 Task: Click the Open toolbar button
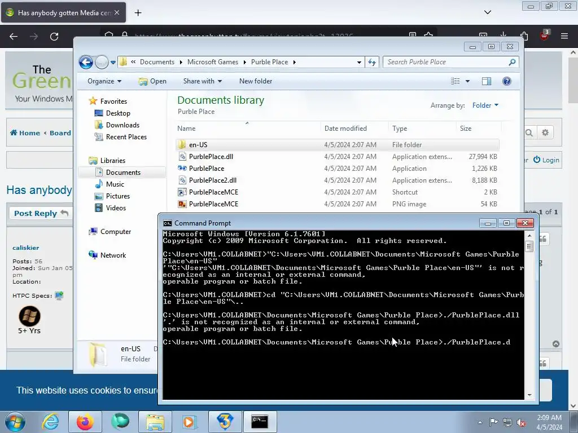[x=152, y=81]
